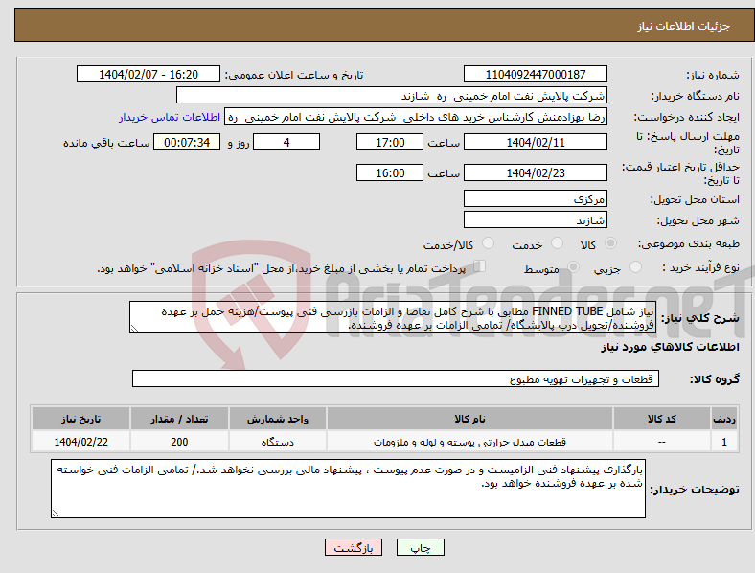Click the remaining days field showing 4
The width and height of the screenshot is (755, 573).
(x=286, y=142)
